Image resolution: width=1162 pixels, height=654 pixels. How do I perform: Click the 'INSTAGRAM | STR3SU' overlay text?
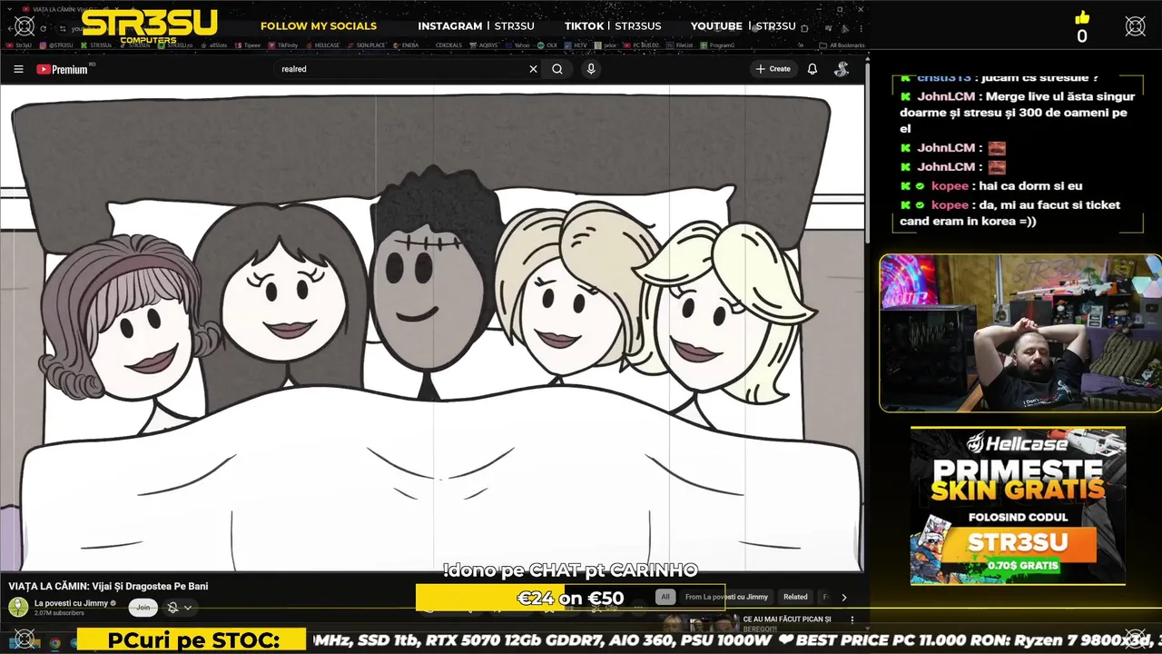(476, 26)
